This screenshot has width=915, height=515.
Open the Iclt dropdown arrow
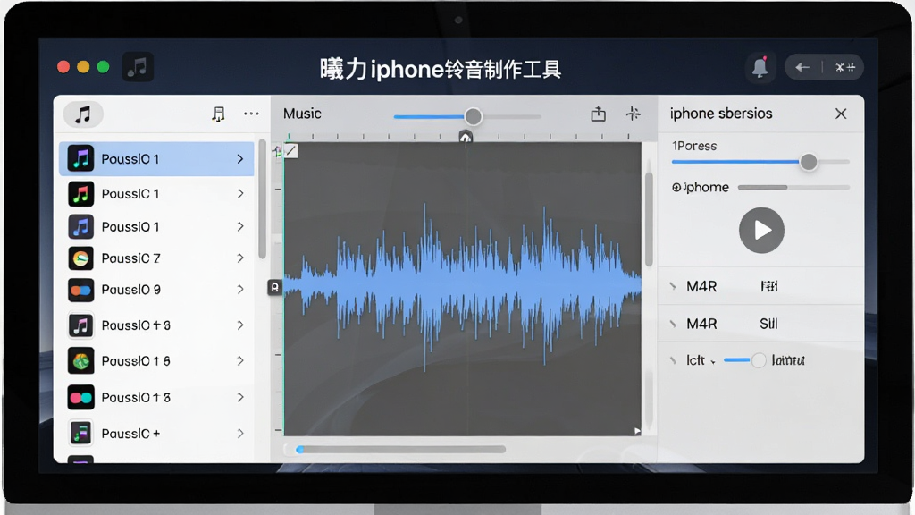(713, 362)
